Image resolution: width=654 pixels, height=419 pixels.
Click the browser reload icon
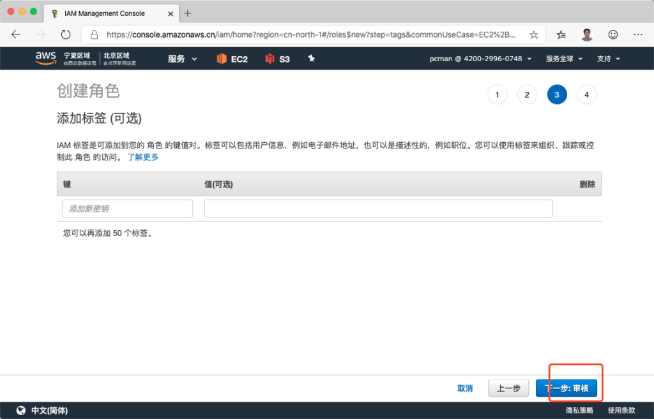tap(66, 34)
